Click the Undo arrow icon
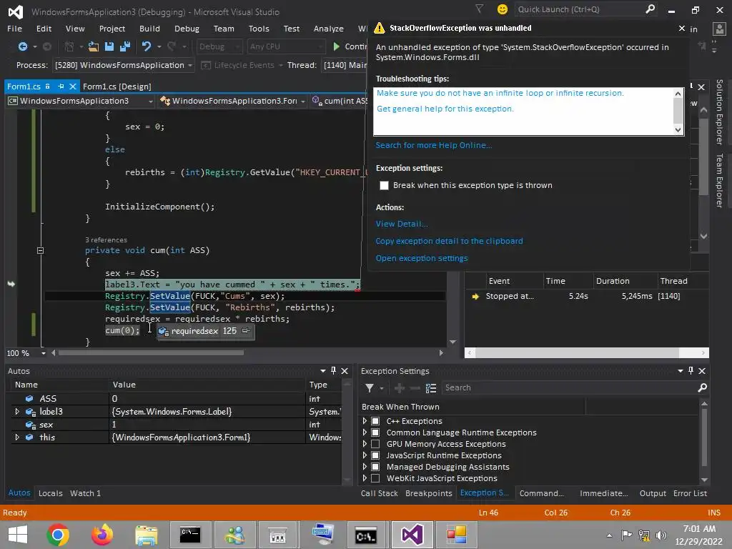Screen dimensions: 732x549 (x=147, y=46)
